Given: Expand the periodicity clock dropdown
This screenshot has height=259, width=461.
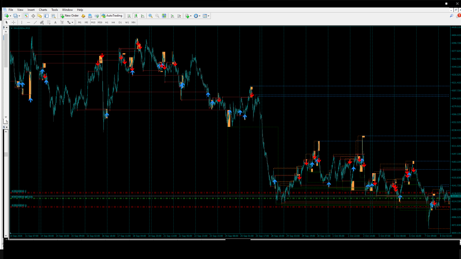Looking at the screenshot, I should pos(200,16).
